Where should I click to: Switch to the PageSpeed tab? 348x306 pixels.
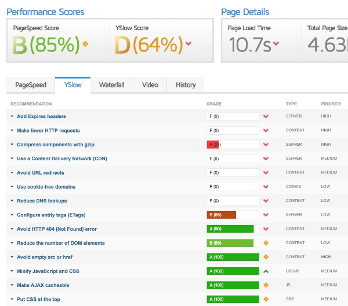[31, 85]
